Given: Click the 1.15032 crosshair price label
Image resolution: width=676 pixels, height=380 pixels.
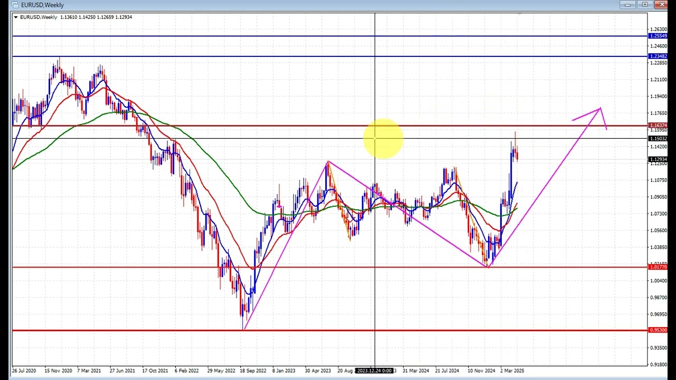Looking at the screenshot, I should (658, 139).
